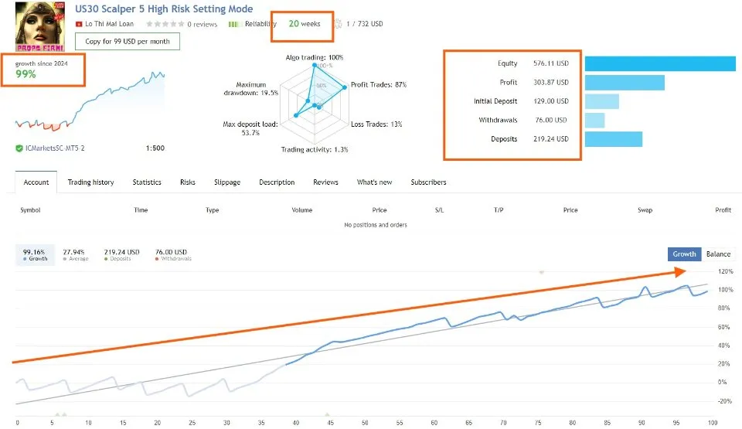
Task: Toggle the Deposits series legend
Action: pyautogui.click(x=121, y=254)
